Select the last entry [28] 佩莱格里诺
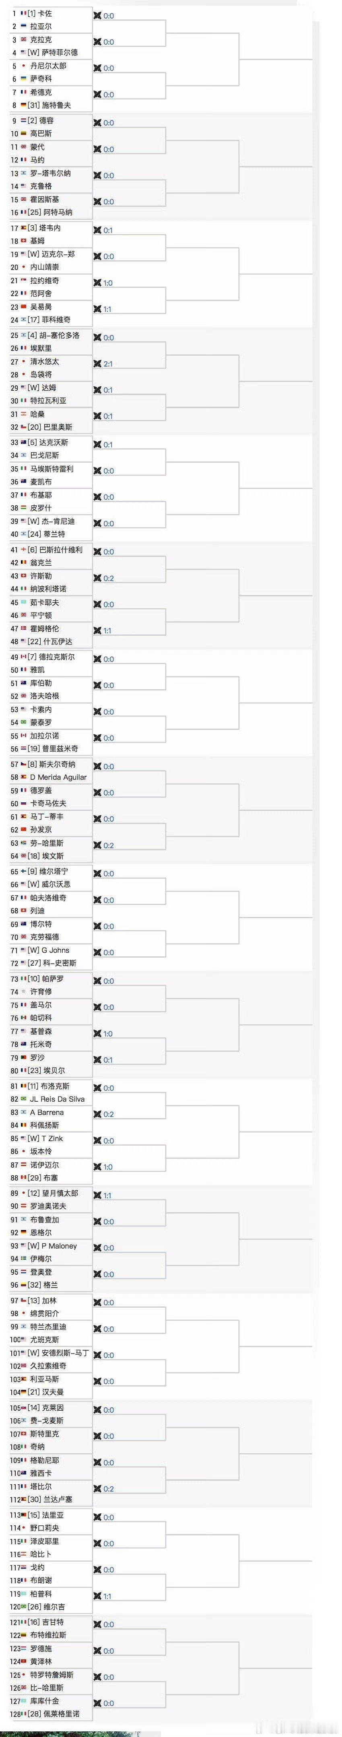This screenshot has height=1737, width=342. click(53, 1713)
